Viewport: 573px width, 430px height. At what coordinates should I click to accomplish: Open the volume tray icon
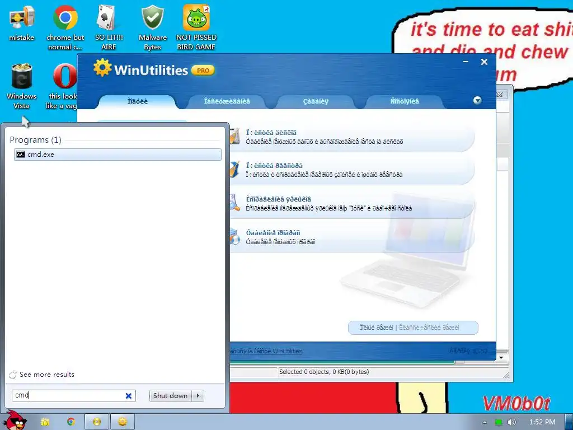511,422
